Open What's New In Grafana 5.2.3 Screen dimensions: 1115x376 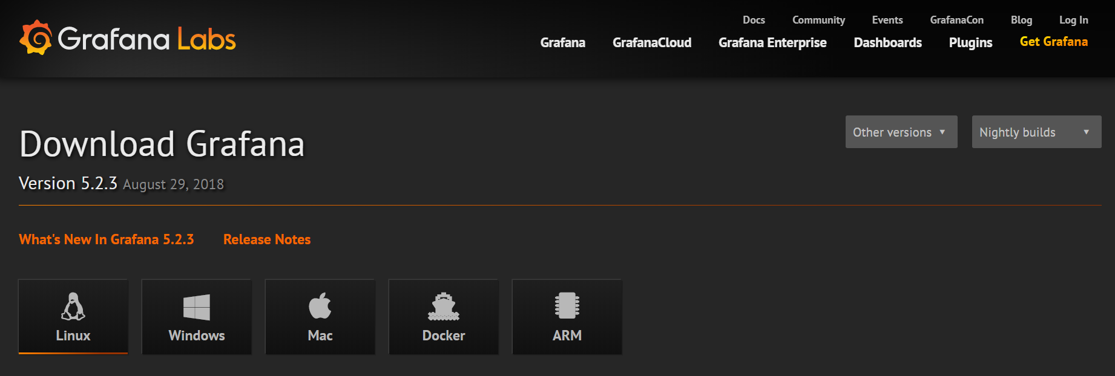[107, 239]
